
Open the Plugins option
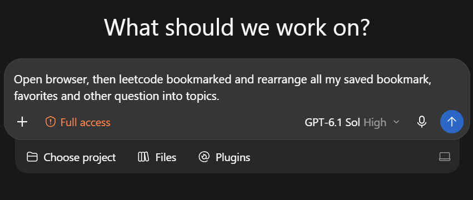[224, 157]
